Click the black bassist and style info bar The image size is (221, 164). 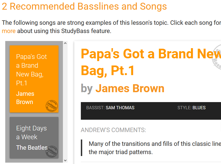[151, 111]
